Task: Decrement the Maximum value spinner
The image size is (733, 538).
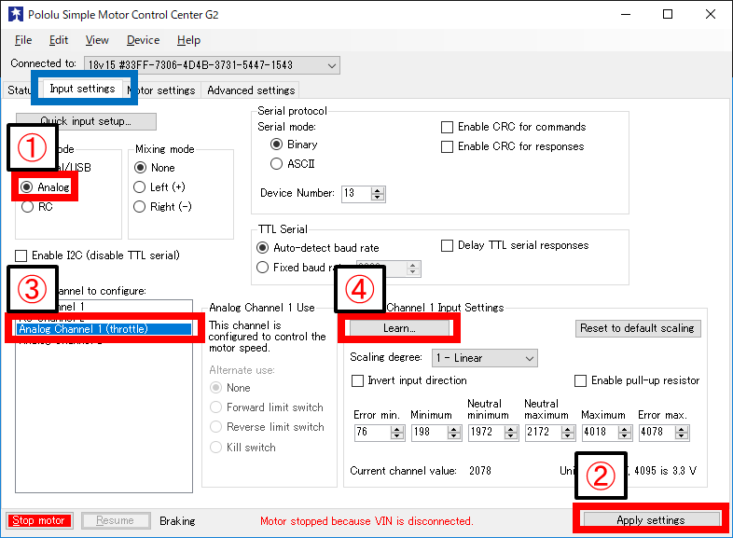Action: tap(625, 436)
